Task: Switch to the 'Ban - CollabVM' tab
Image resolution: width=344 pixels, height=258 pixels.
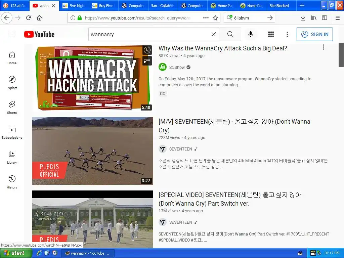Action: [x=163, y=6]
